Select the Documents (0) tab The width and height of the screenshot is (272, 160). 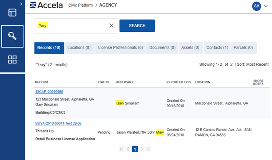click(x=162, y=48)
